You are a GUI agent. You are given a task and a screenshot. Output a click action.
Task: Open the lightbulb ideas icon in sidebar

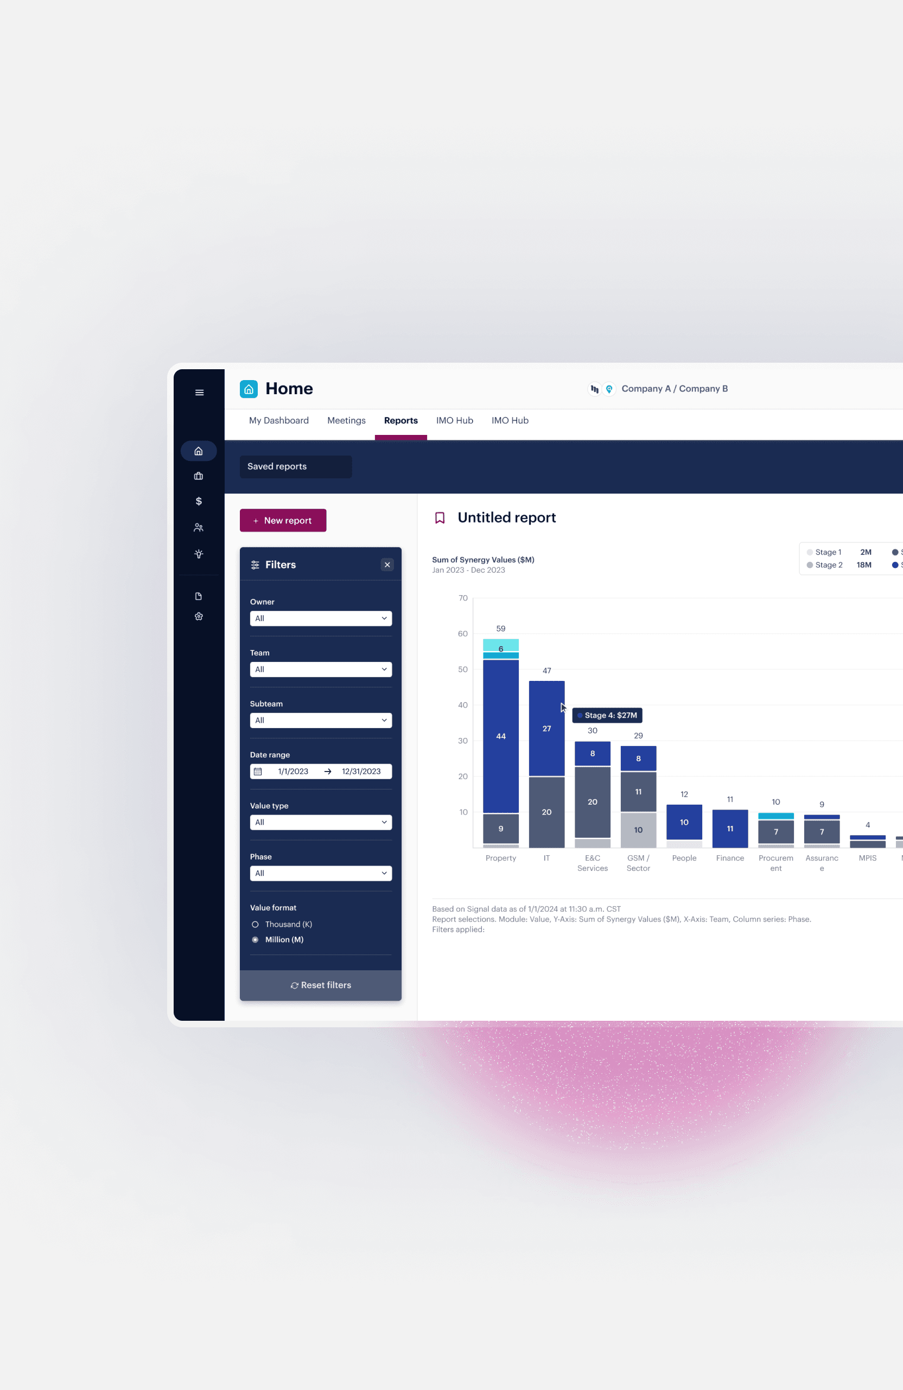coord(199,554)
